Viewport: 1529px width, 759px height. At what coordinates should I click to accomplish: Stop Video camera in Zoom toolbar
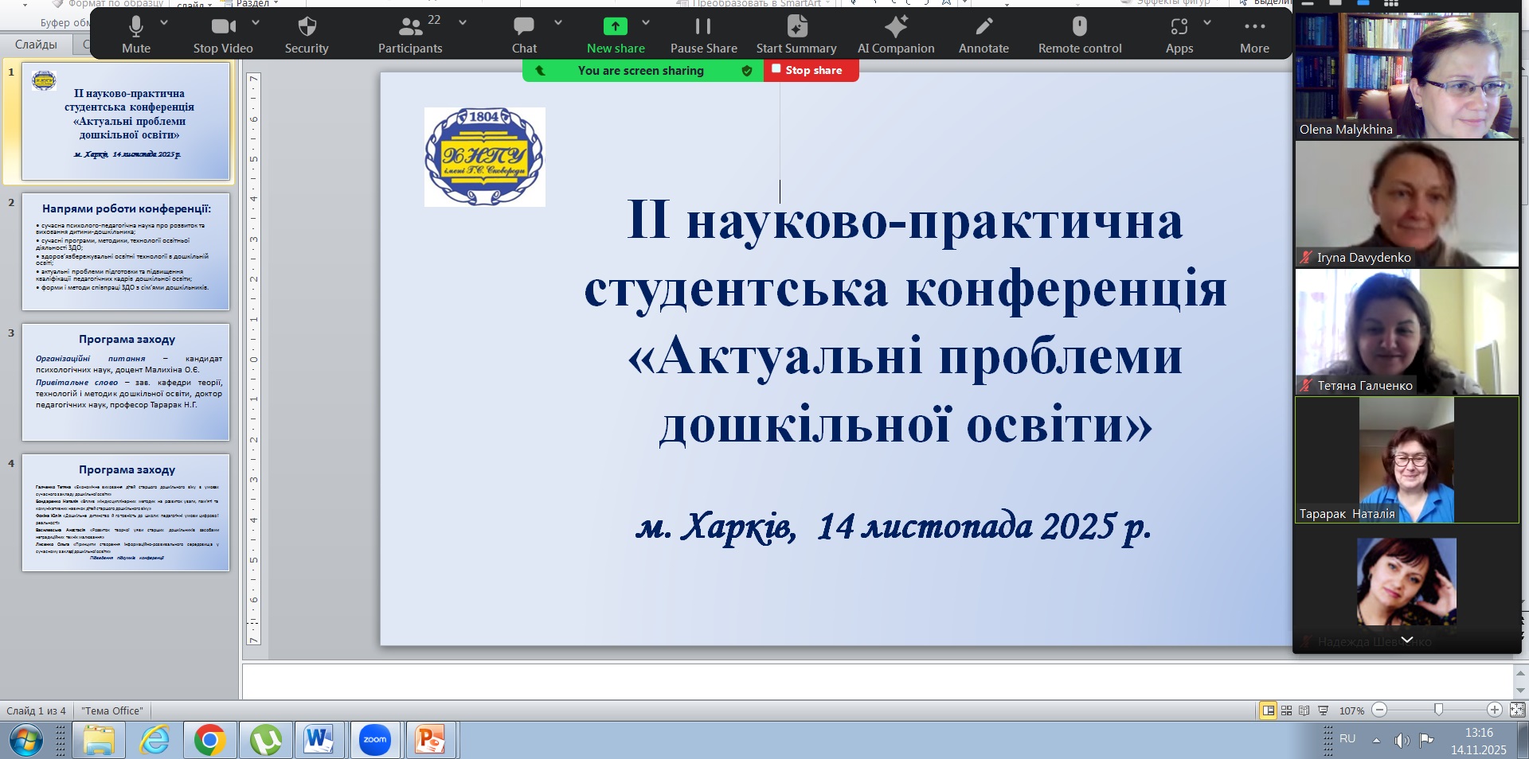tap(223, 35)
